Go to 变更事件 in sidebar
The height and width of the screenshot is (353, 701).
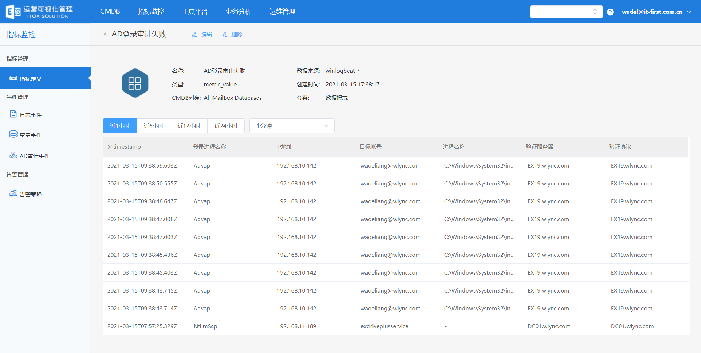31,135
